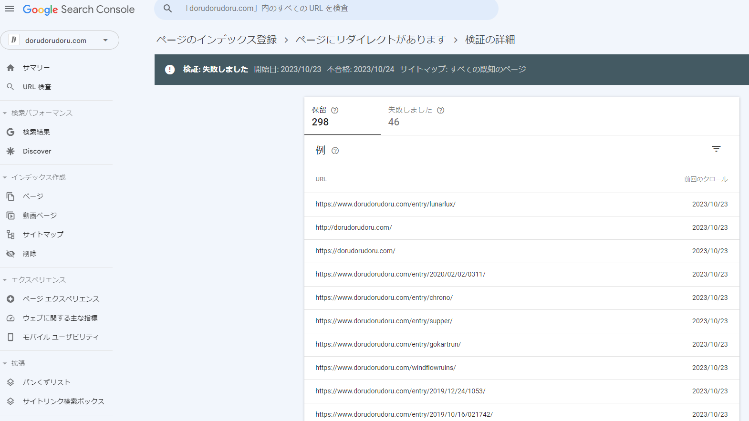The image size is (749, 421).
Task: Click the /entry/supper/ URL row
Action: coord(522,321)
